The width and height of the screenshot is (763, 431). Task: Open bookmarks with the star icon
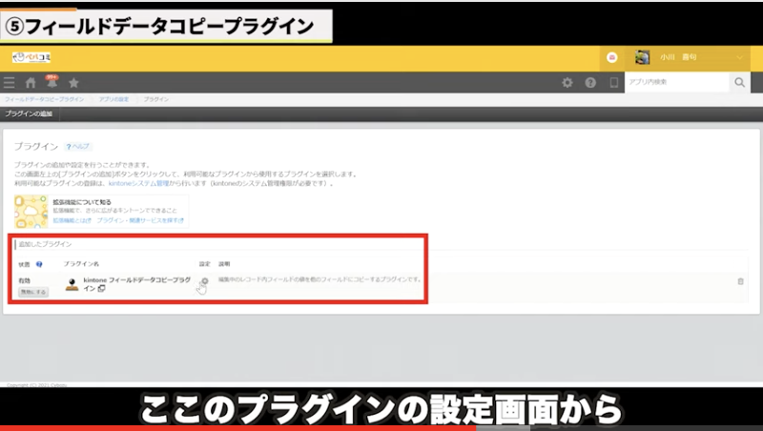73,83
